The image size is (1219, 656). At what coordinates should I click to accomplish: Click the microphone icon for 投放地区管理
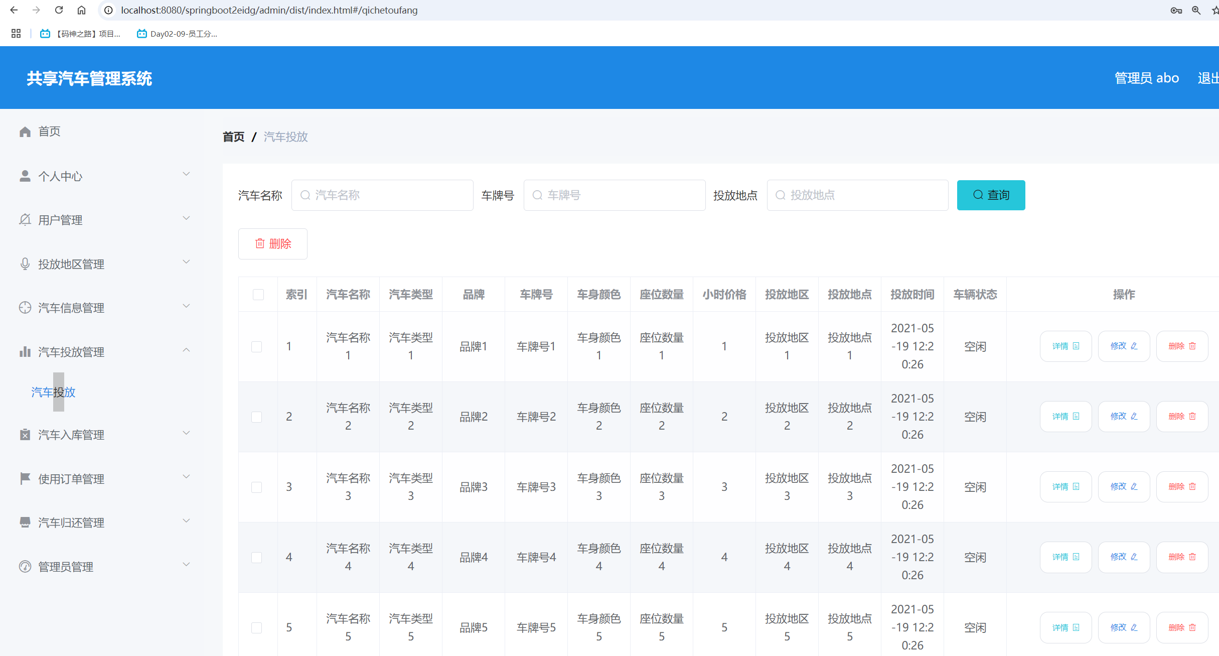coord(25,264)
